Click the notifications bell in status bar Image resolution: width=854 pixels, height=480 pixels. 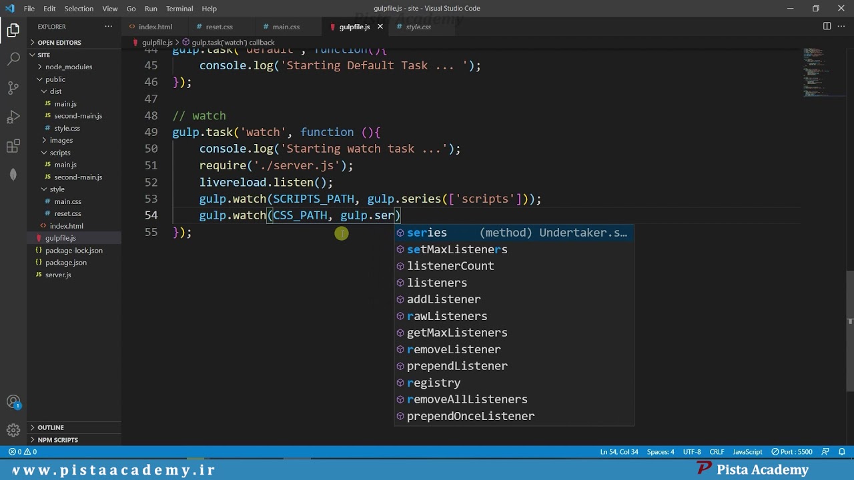[842, 451]
